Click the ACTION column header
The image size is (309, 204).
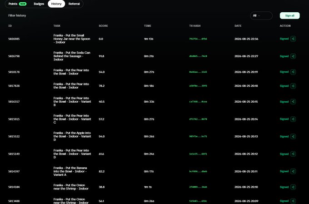coord(285,26)
